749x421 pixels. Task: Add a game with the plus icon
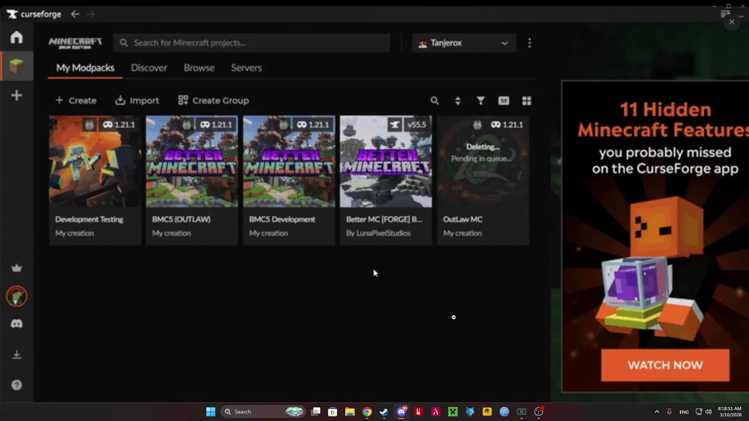[16, 95]
